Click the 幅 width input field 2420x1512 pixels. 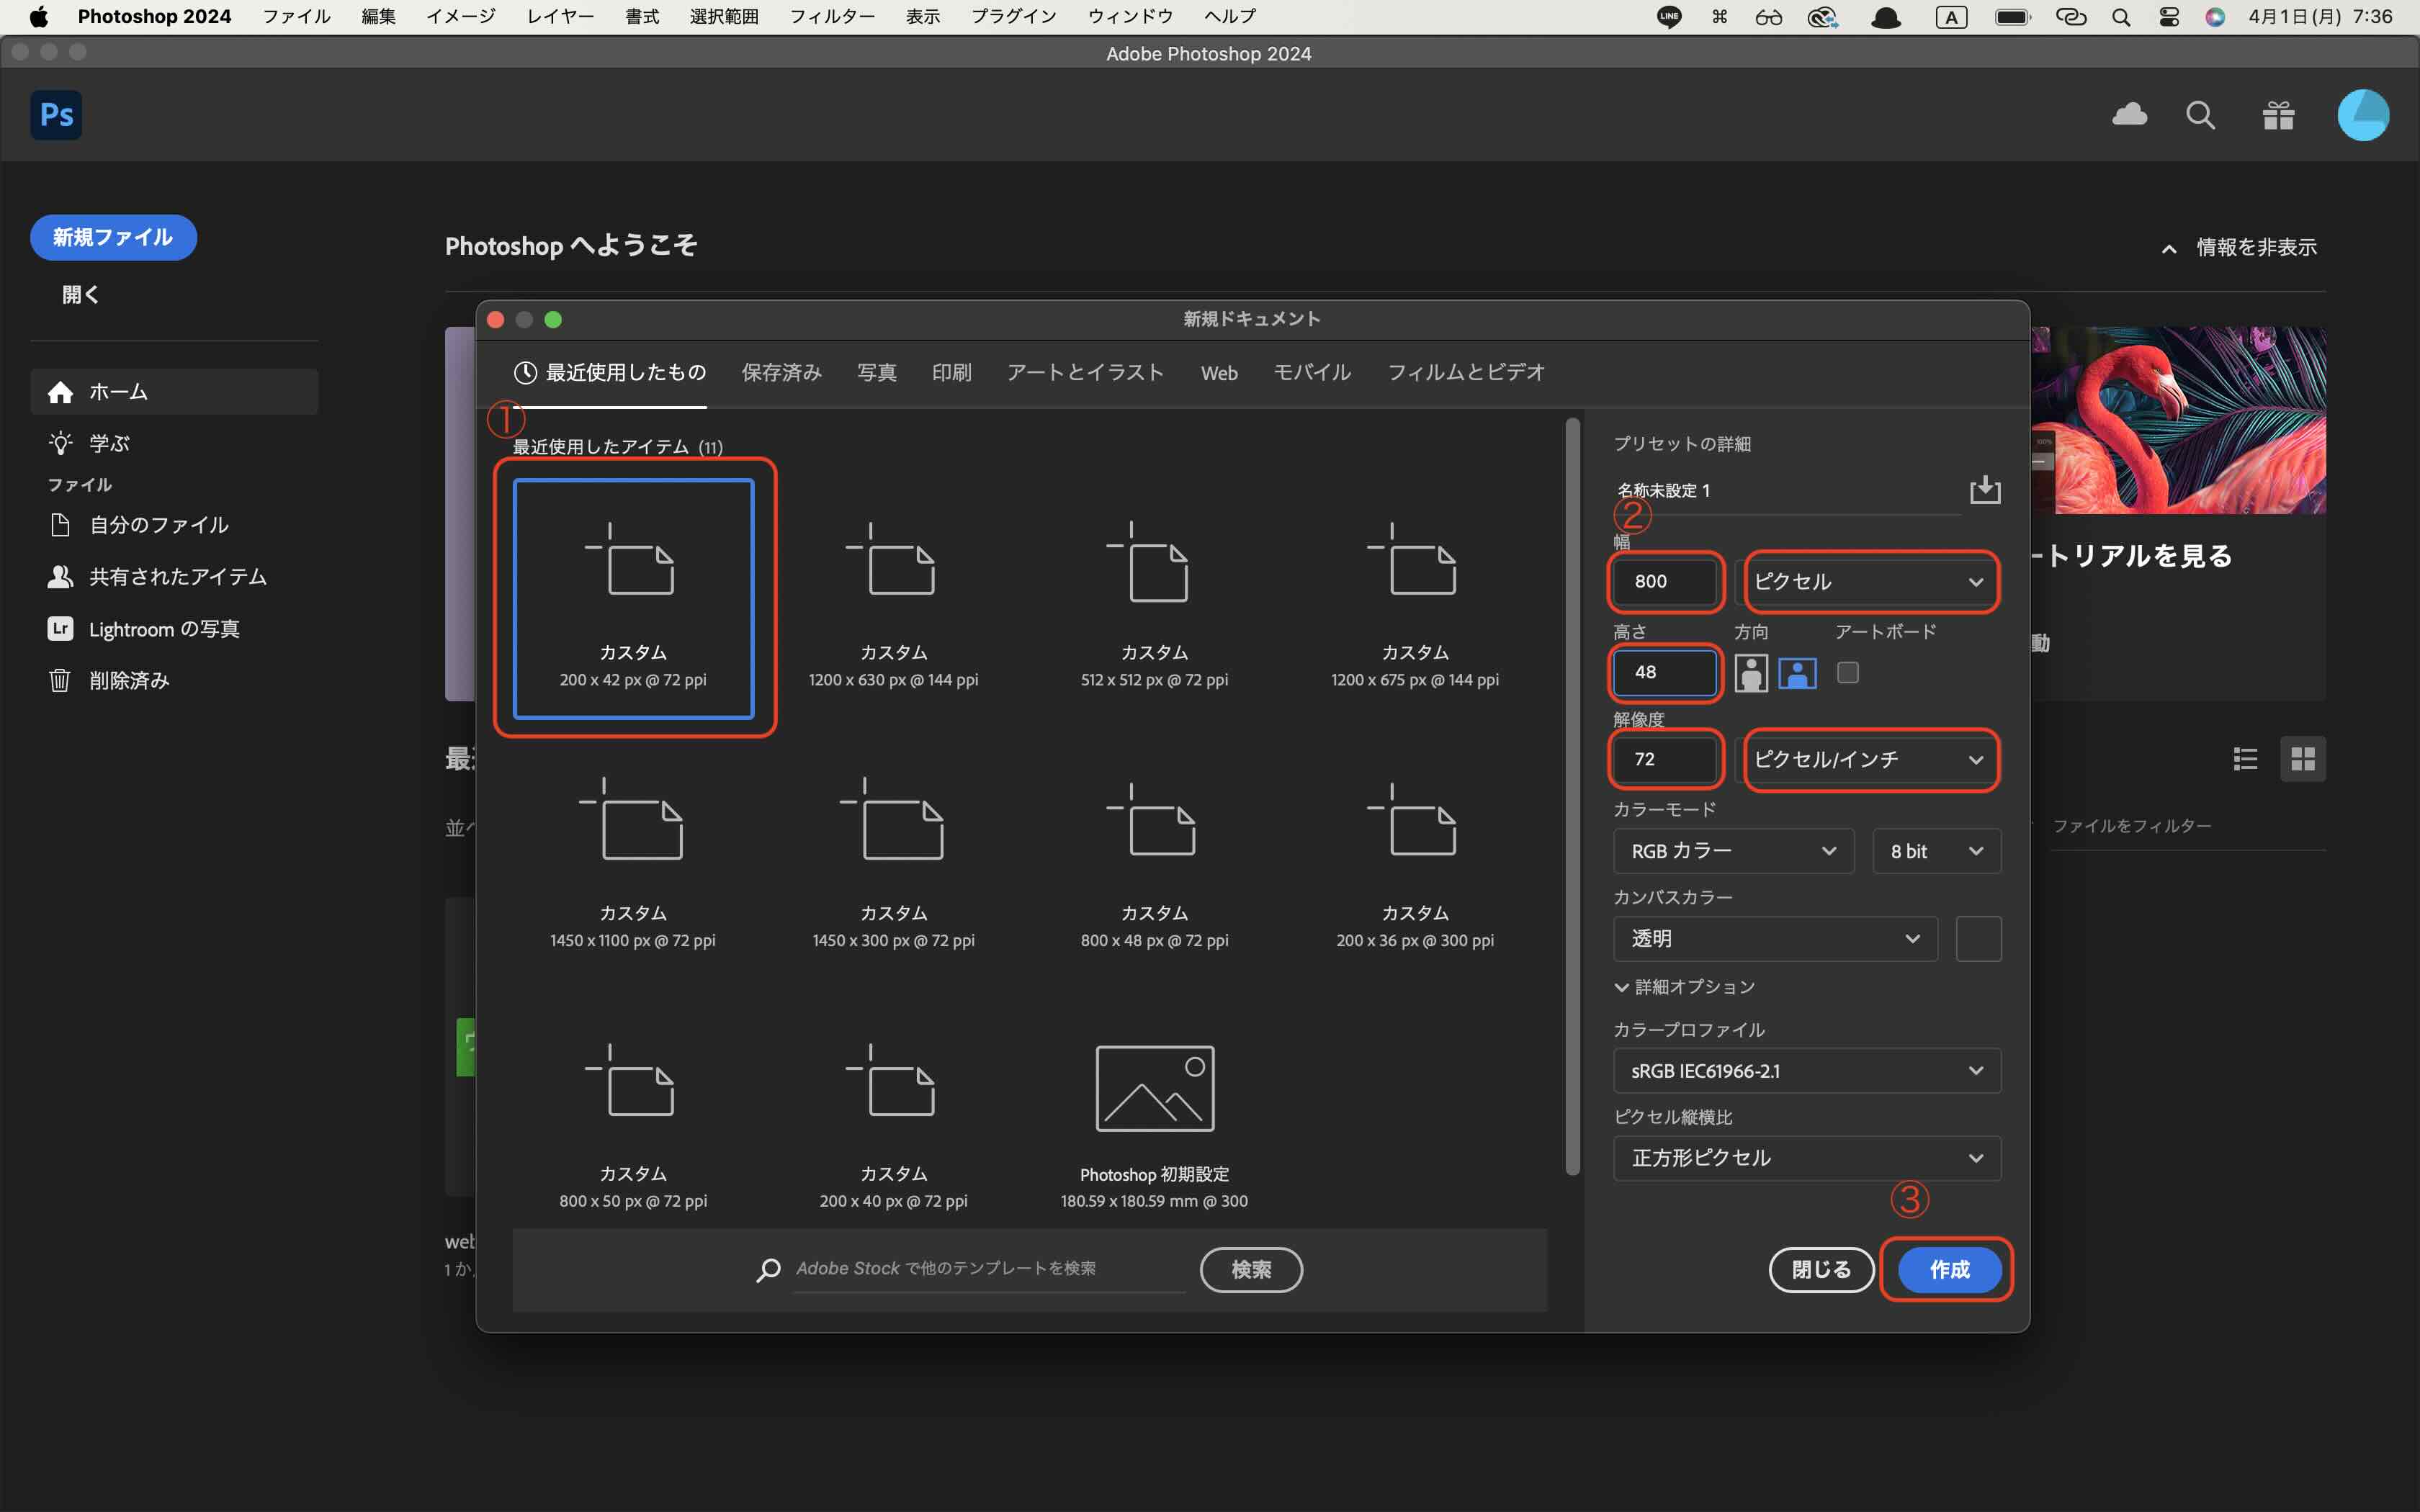(1666, 582)
